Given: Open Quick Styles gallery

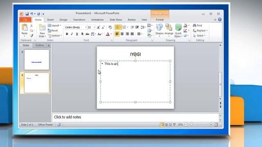Looking at the screenshot, I should tap(178, 31).
